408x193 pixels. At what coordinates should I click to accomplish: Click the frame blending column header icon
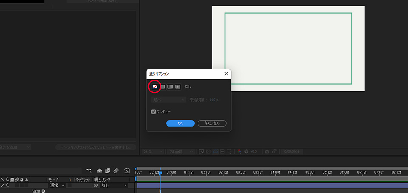click(x=12, y=179)
